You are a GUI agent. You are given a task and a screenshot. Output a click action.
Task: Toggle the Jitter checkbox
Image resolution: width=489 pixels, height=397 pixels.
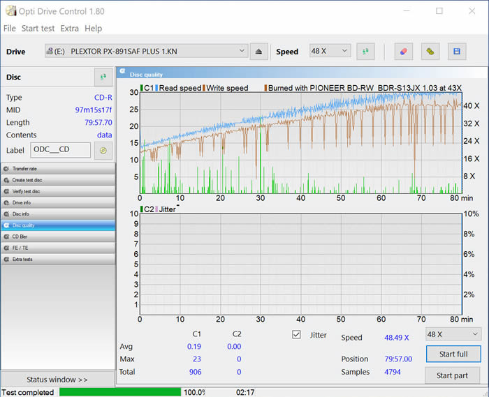(296, 335)
